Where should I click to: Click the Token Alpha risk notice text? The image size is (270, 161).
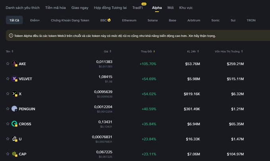(115, 36)
